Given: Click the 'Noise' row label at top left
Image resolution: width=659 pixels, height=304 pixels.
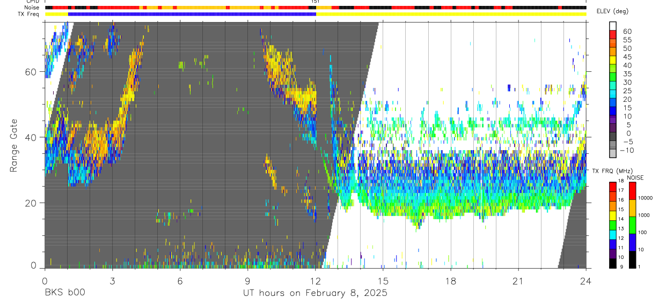Looking at the screenshot, I should pyautogui.click(x=32, y=8).
